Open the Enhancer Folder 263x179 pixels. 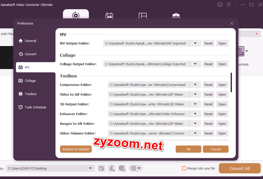pyautogui.click(x=222, y=114)
